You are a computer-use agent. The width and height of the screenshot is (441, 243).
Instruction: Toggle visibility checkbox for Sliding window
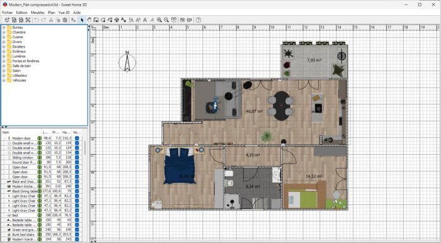(x=77, y=158)
